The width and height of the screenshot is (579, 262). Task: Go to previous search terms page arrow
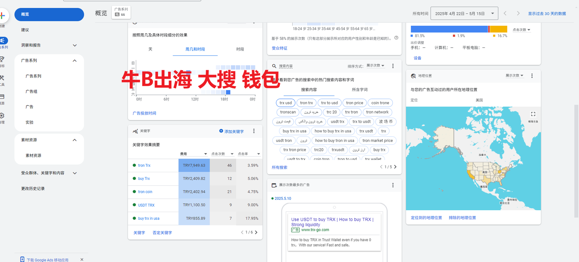point(381,167)
